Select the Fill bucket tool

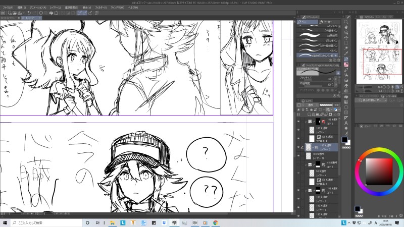coord(346,96)
